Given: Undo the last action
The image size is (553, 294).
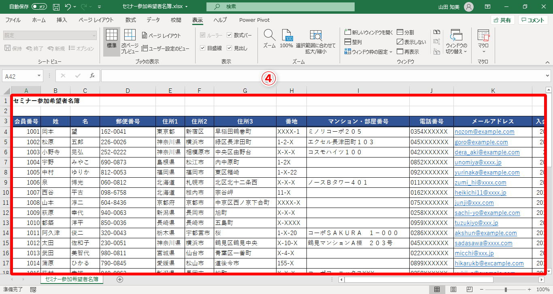Looking at the screenshot, I should click(x=68, y=7).
